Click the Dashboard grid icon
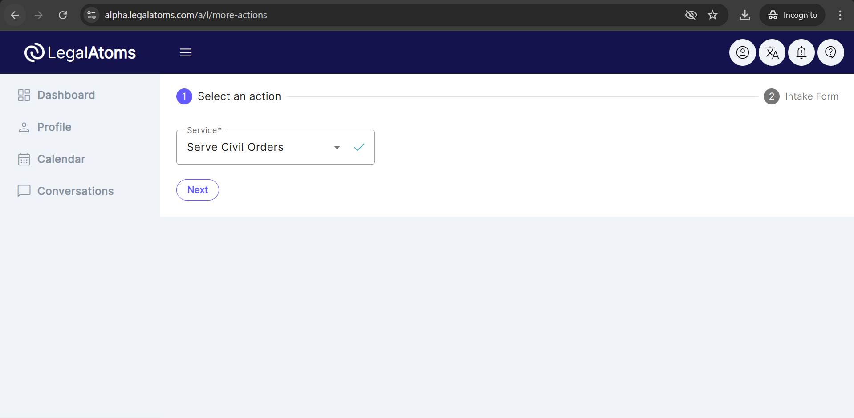The image size is (854, 418). pyautogui.click(x=24, y=95)
